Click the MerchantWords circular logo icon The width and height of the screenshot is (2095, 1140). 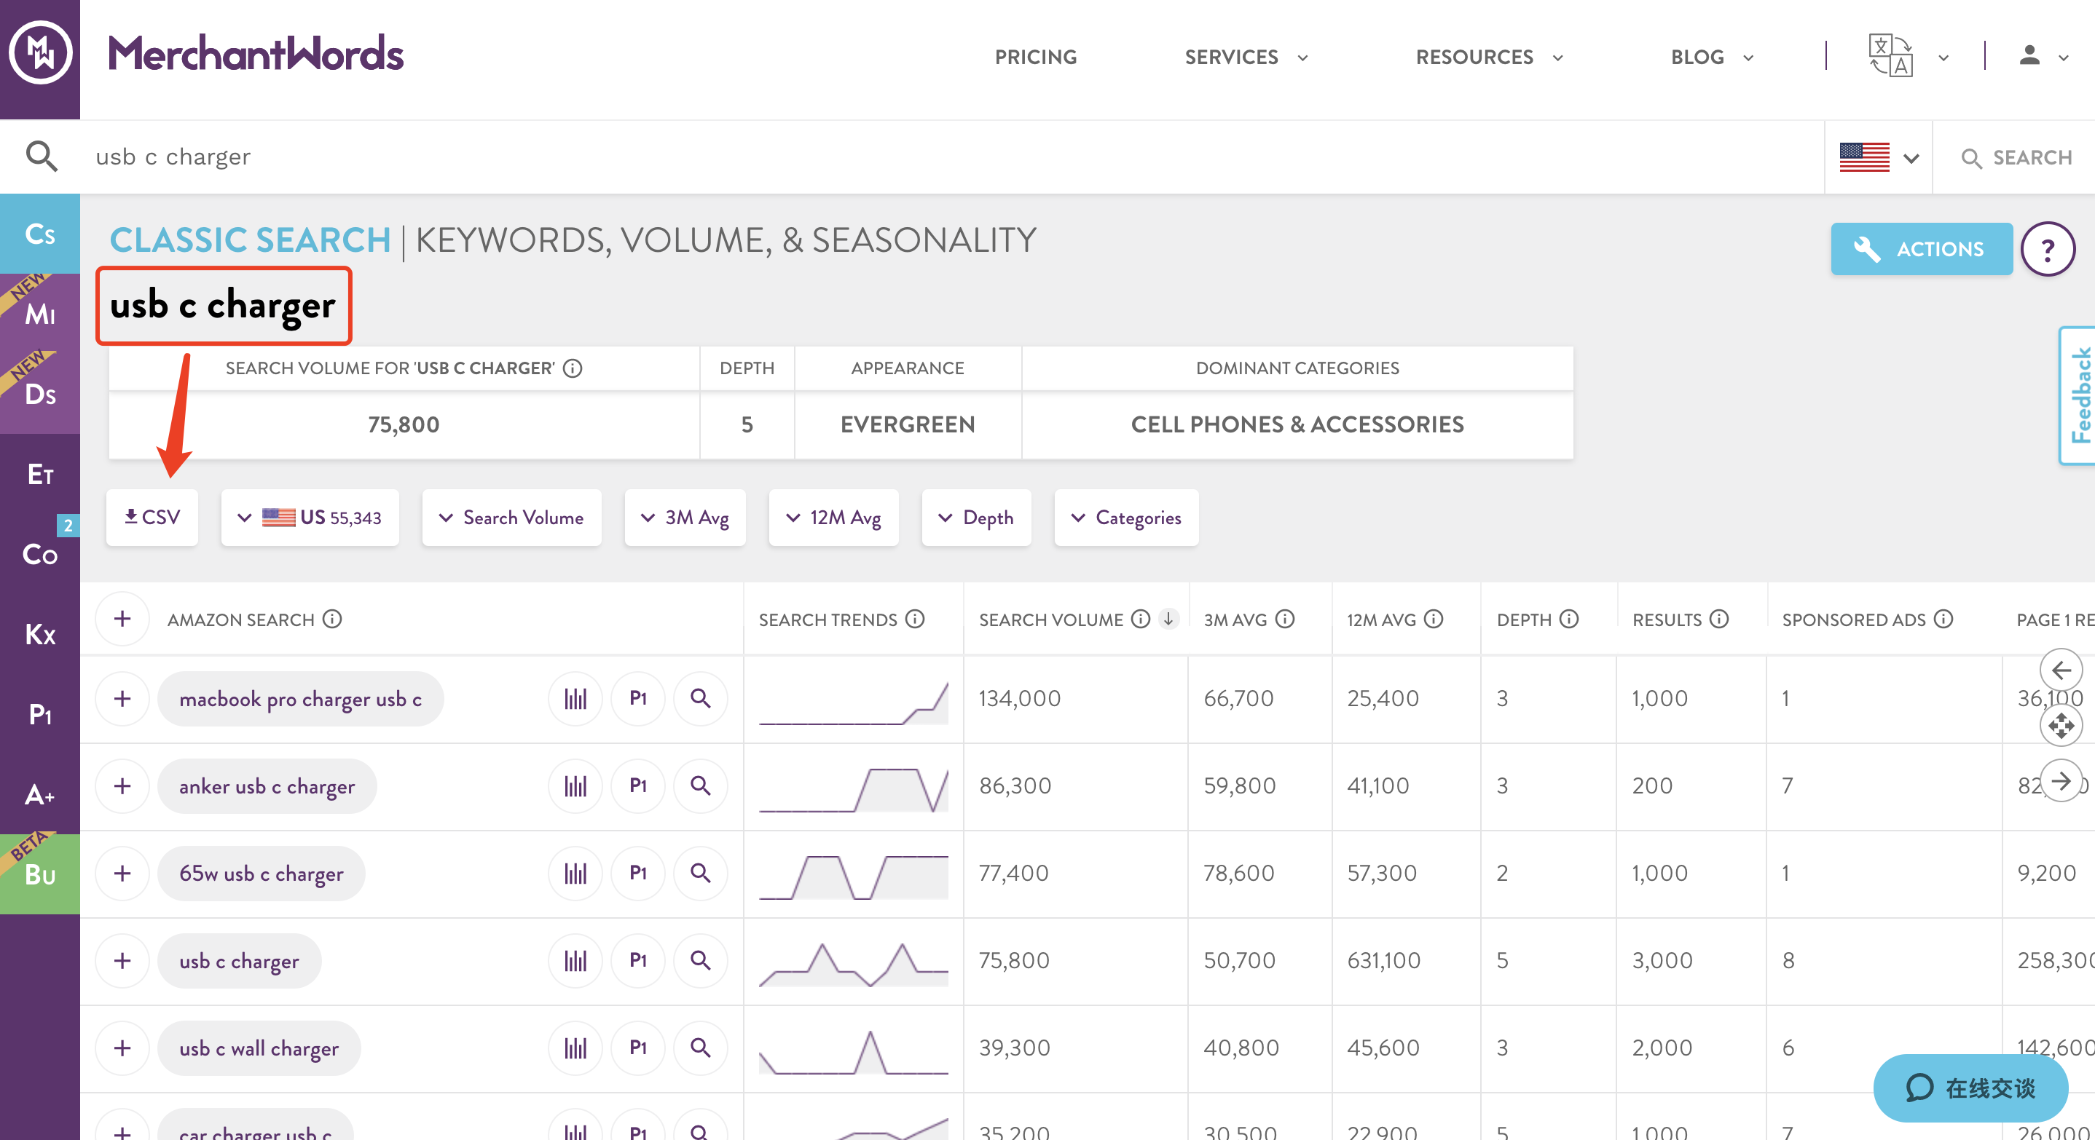40,54
